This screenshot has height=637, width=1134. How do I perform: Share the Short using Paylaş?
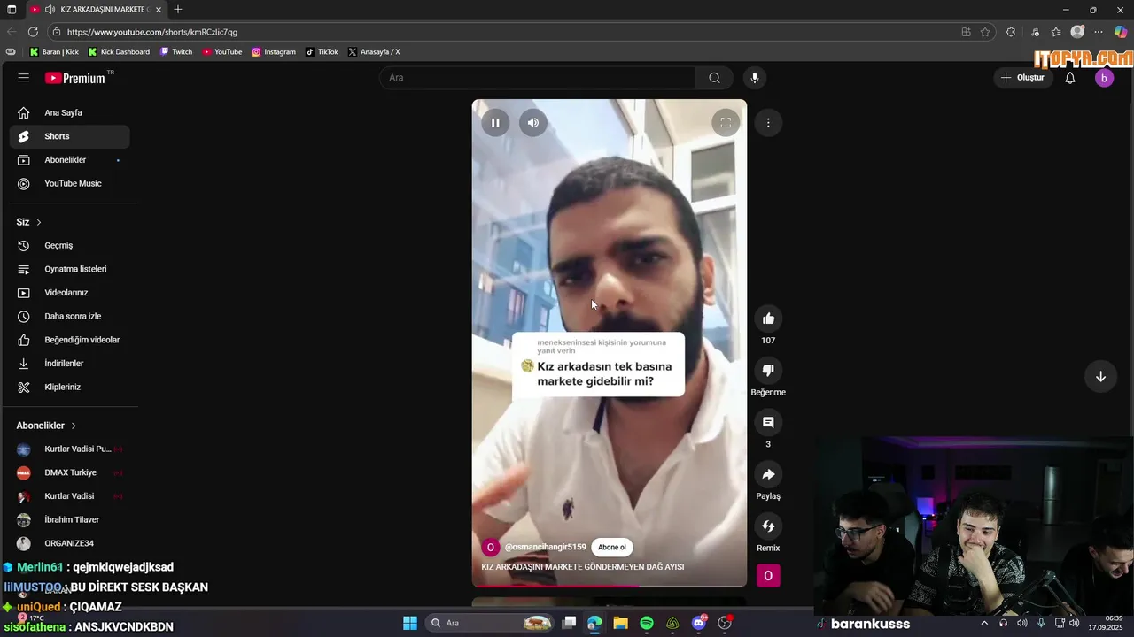(768, 475)
